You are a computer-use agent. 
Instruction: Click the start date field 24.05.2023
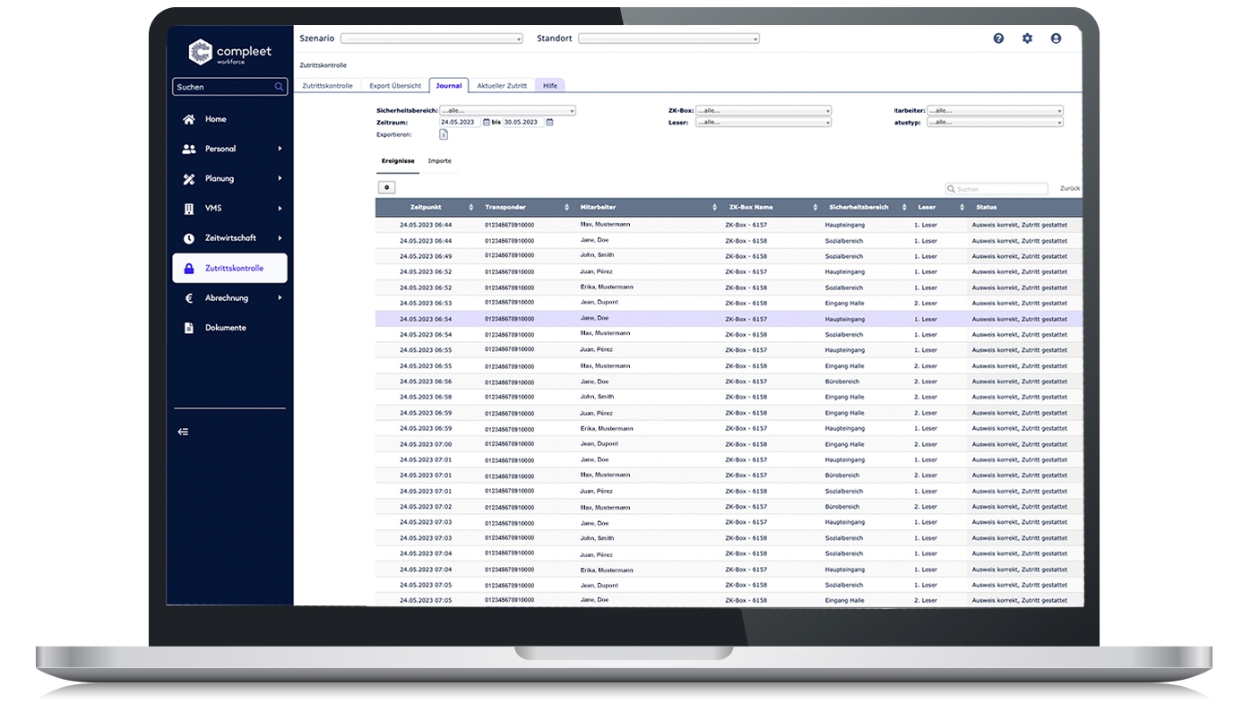[461, 123]
